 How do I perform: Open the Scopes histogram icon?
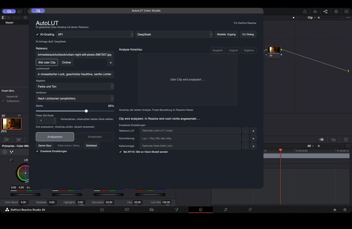(x=334, y=140)
